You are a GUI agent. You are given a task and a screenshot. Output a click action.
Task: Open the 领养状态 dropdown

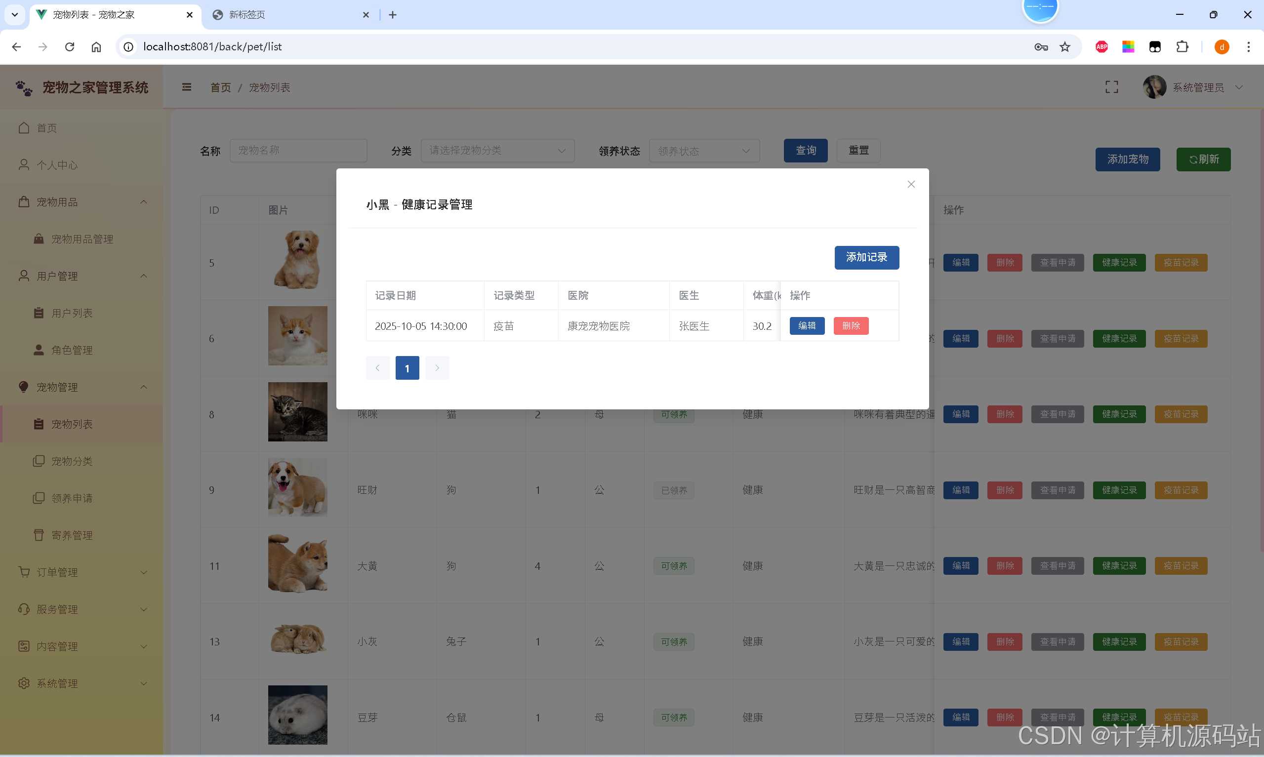704,151
